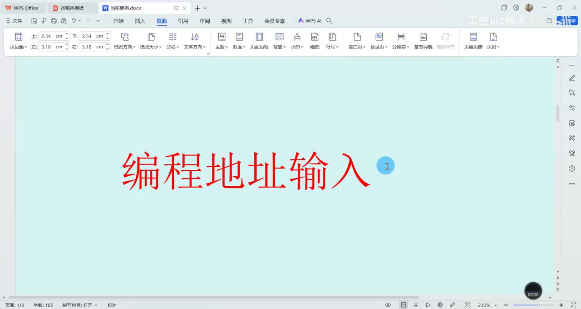
Task: Click the 稿纸 manuscript paper icon
Action: point(315,41)
